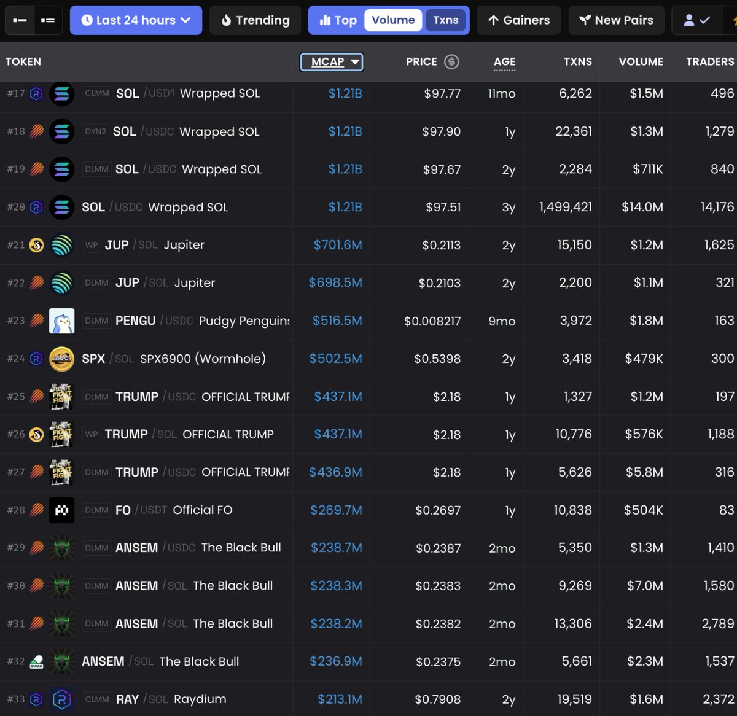The height and width of the screenshot is (716, 737).
Task: Click market cap $236.9M
Action: pyautogui.click(x=336, y=661)
